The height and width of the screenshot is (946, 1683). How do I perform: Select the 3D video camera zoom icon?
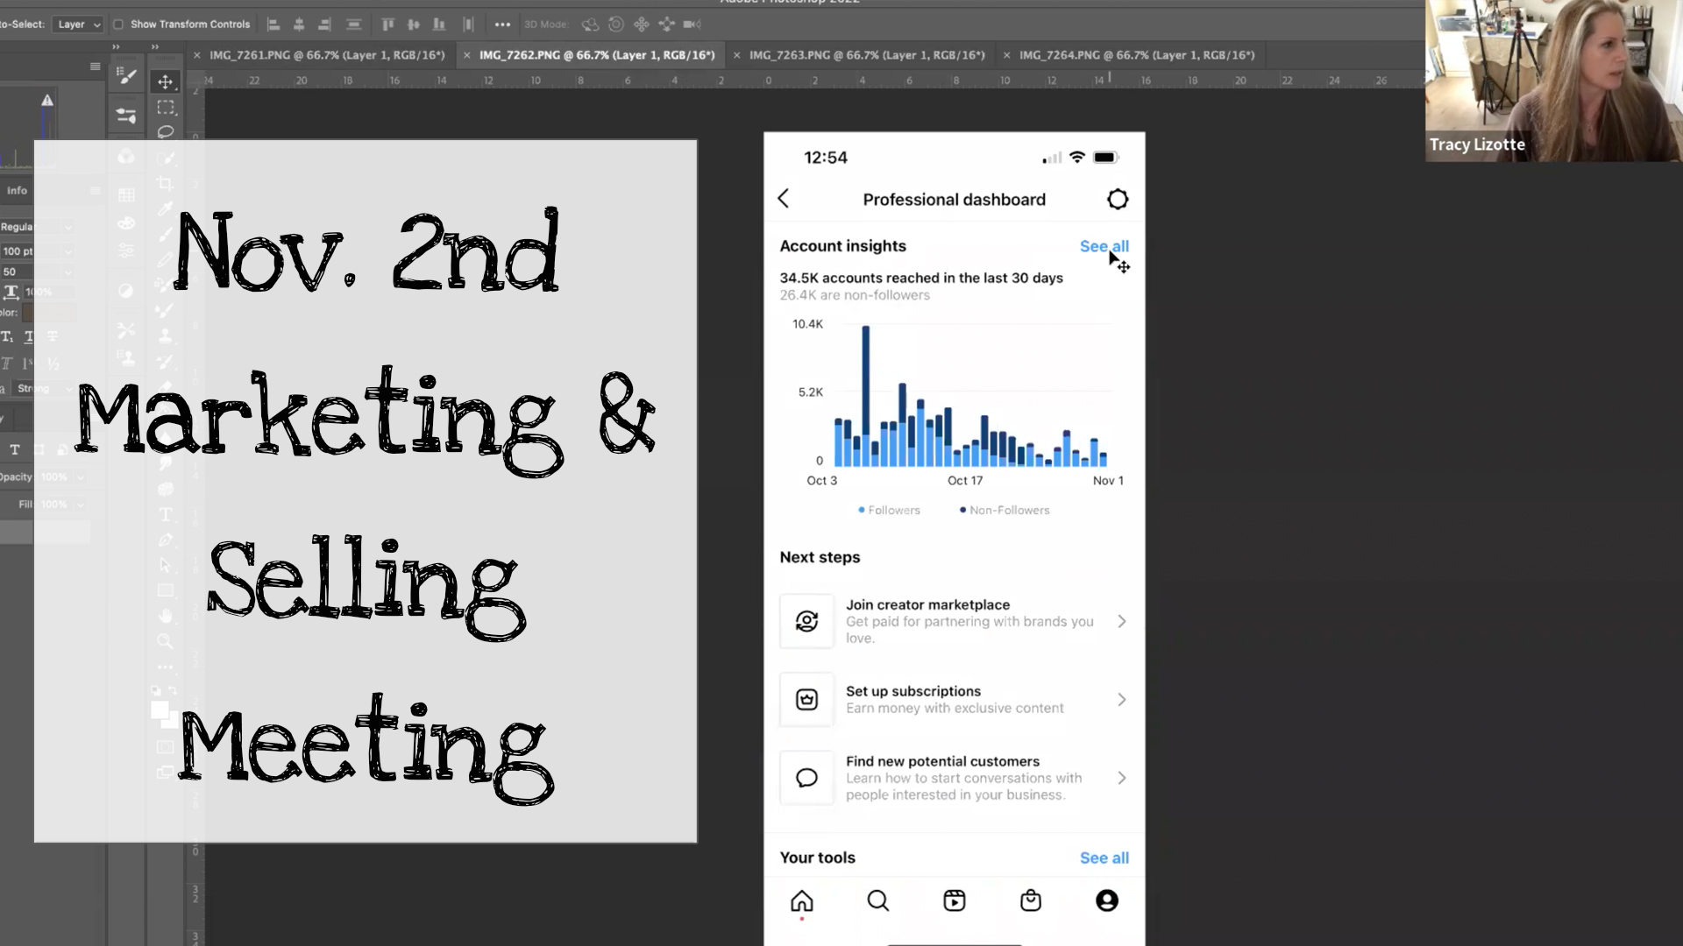(692, 25)
